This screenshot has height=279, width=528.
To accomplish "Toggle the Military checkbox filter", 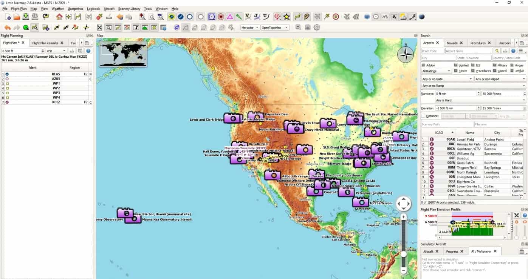I will point(494,65).
